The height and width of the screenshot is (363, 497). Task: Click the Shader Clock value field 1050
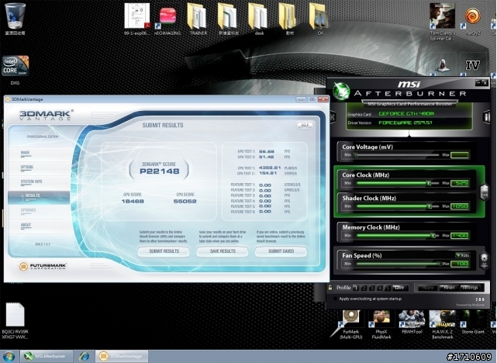pos(460,206)
